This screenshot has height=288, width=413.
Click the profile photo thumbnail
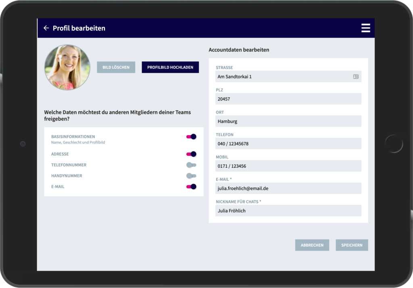67,67
